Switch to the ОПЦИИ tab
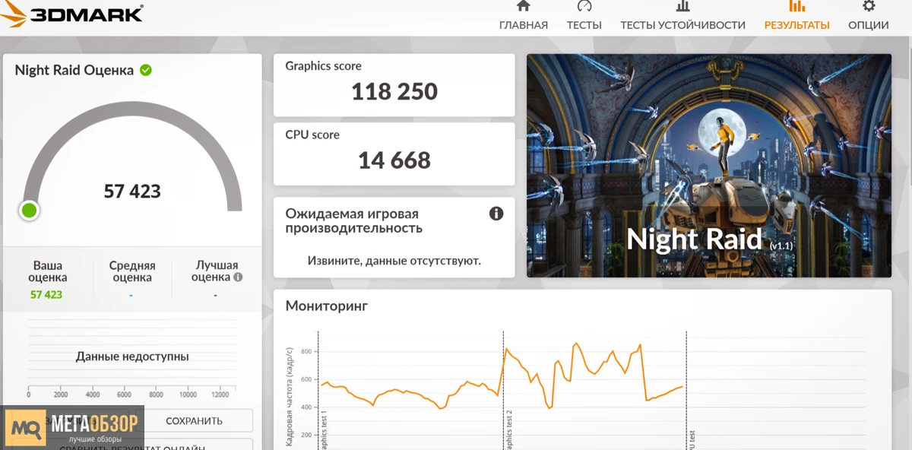Screen dimensions: 912x450 (x=869, y=25)
